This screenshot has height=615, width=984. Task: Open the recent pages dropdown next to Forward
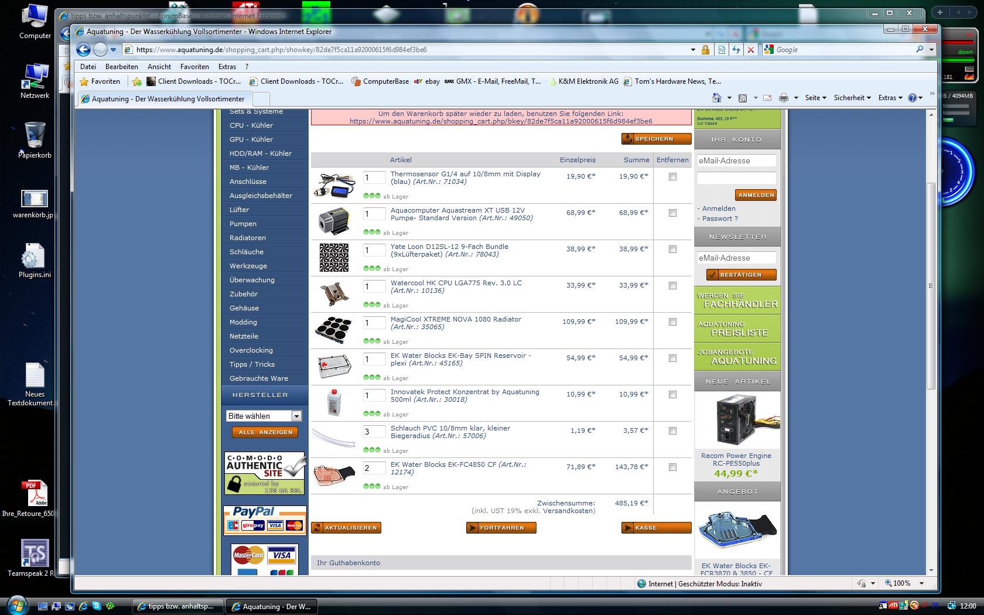click(x=114, y=50)
